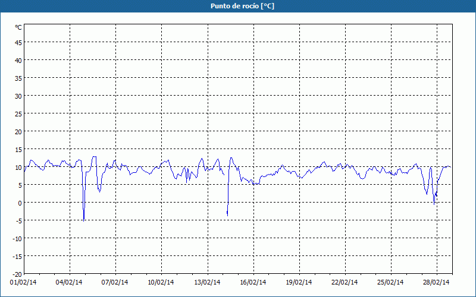Screen dimensions: 476x297
Task: Click the 01/02/14 date label
Action: [x=23, y=283]
